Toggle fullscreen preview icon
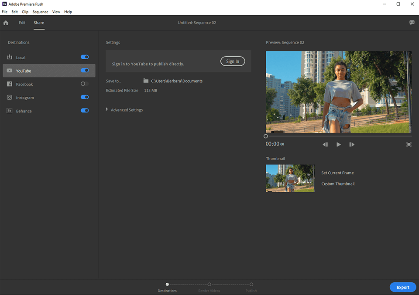Viewport: 419px width, 295px height. 409,144
